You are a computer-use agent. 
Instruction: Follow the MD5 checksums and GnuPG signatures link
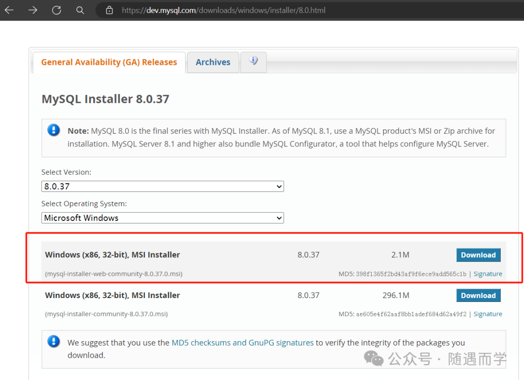click(x=243, y=343)
